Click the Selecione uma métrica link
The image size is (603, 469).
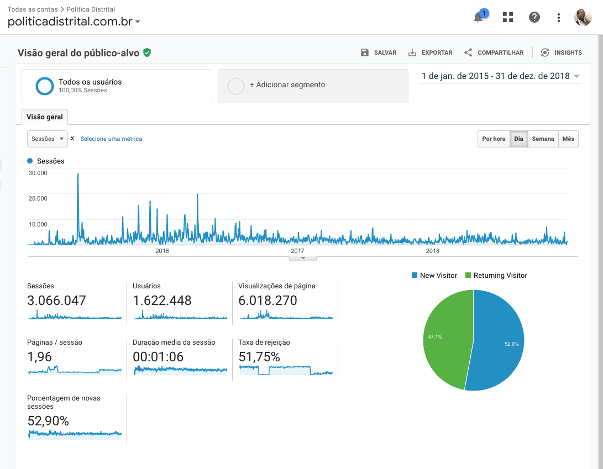[111, 139]
